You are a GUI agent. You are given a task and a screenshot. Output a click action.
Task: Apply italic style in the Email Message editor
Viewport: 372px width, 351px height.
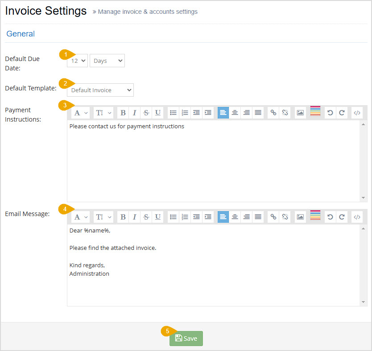pyautogui.click(x=134, y=216)
